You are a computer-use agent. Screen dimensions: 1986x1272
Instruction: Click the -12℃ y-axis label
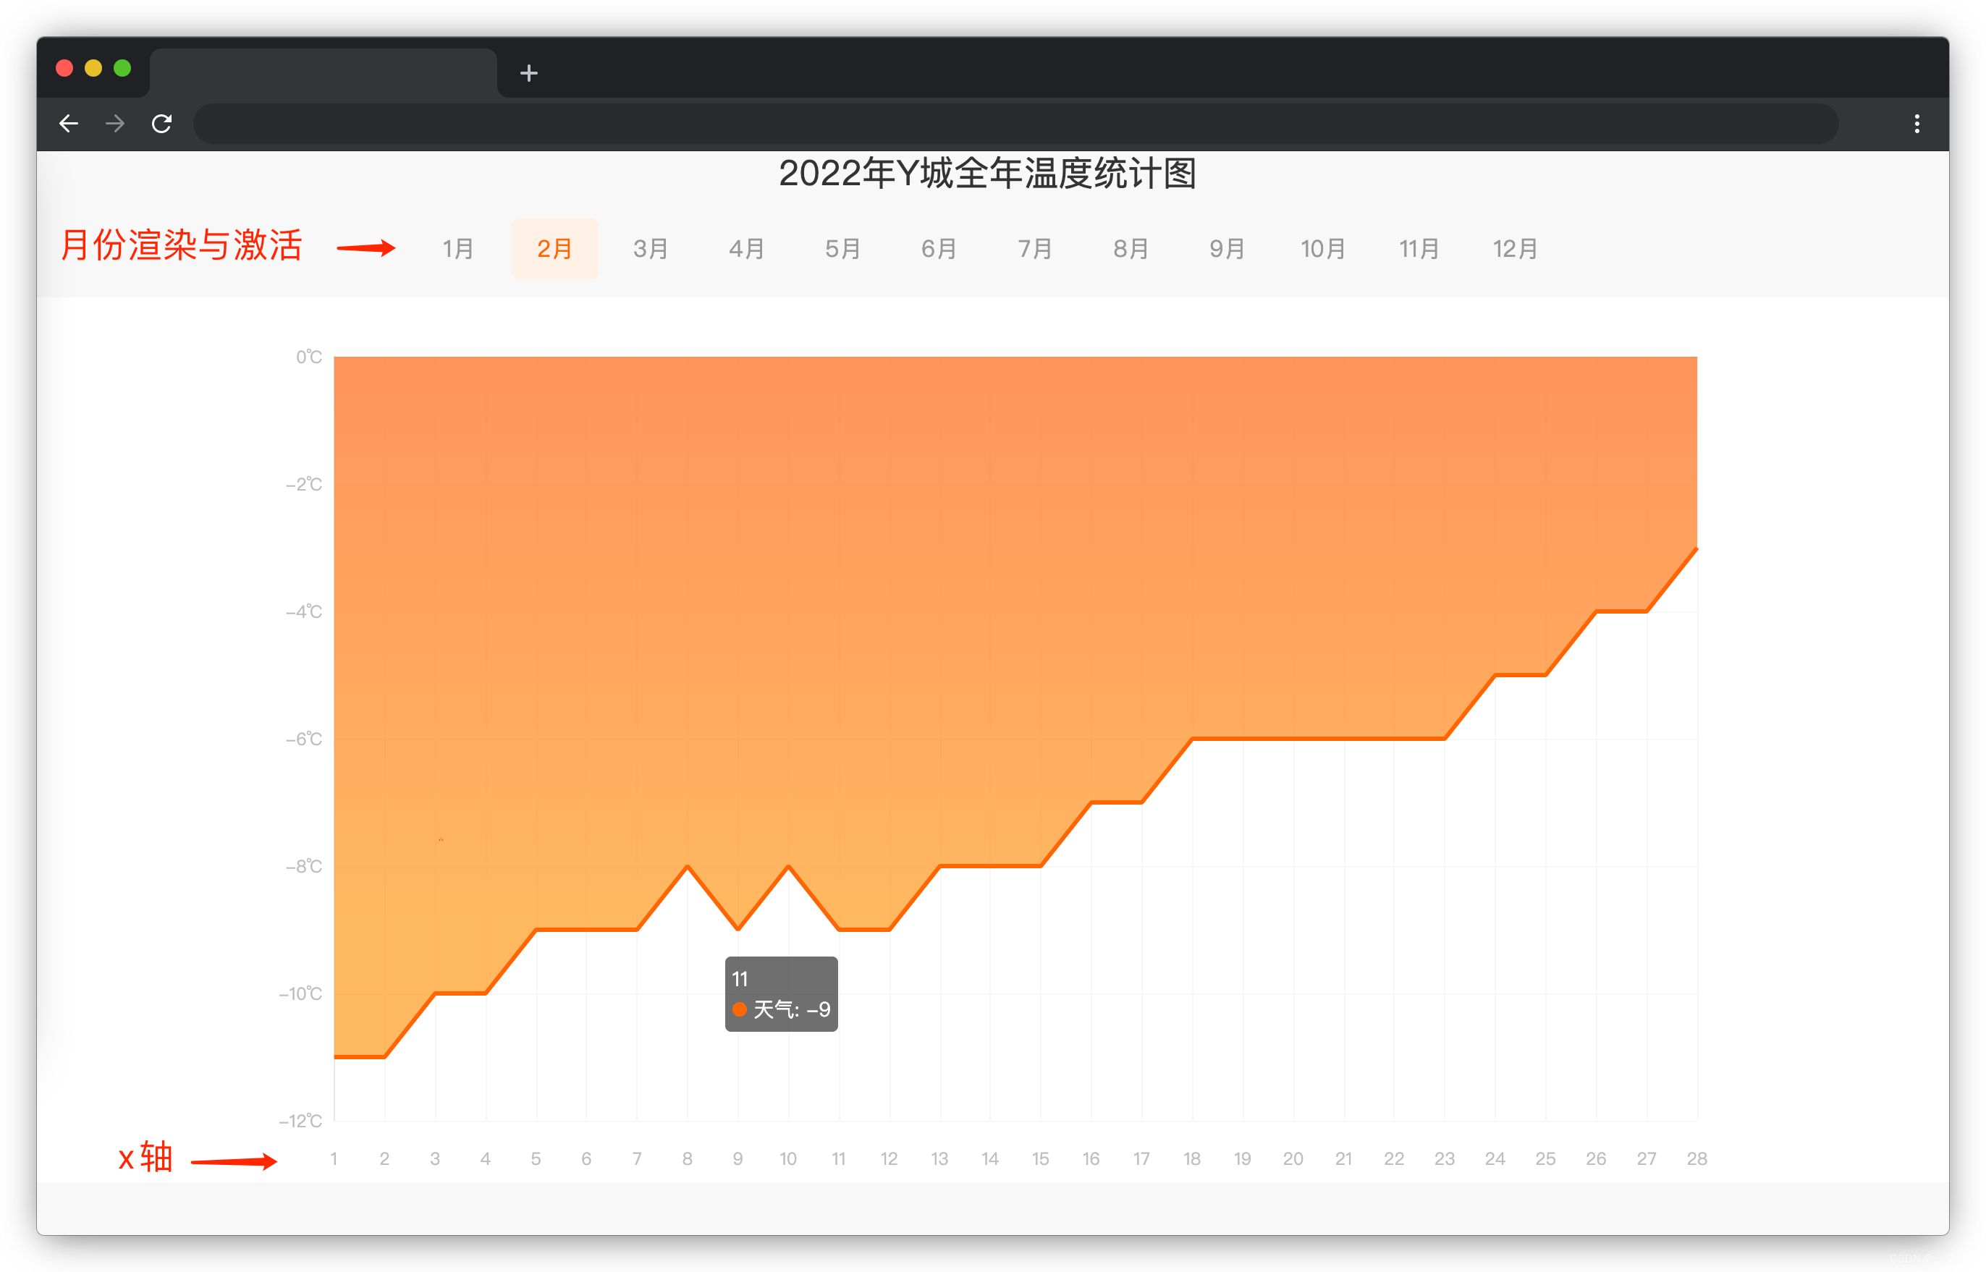300,1121
